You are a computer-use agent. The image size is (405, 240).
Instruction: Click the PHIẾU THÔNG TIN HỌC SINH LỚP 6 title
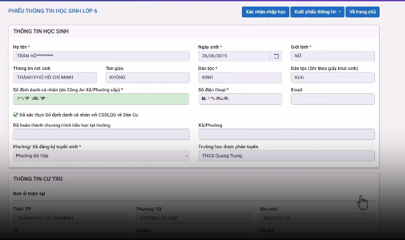[53, 11]
